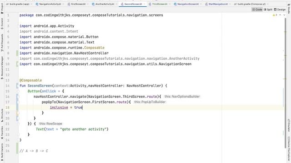Switch editor to Code view mode
The width and height of the screenshot is (291, 163).
pos(257,10)
